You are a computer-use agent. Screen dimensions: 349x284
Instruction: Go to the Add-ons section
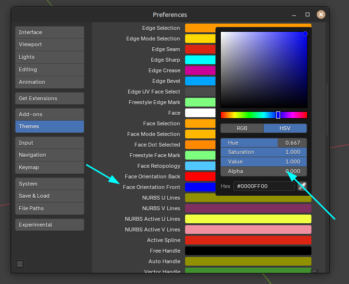coord(50,114)
